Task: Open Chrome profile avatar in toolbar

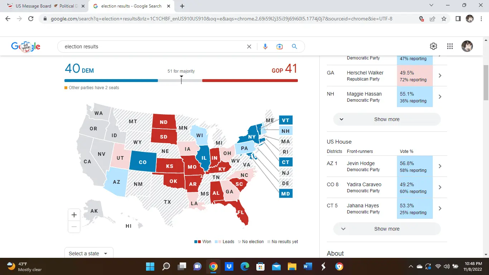Action: click(470, 19)
